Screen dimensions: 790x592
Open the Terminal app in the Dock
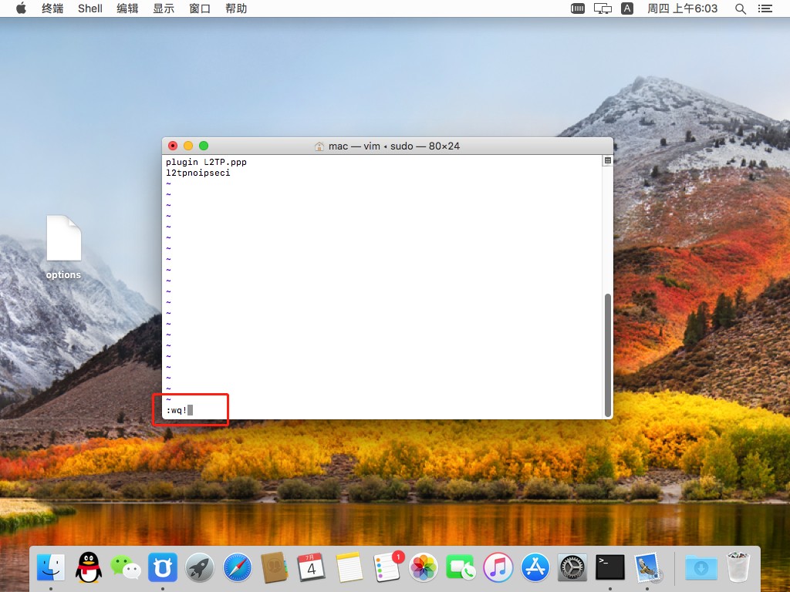(609, 568)
